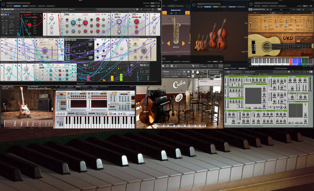This screenshot has width=314, height=191.
Task: Click the Kontakt camera snapshot icon
Action: pyautogui.click(x=184, y=72)
